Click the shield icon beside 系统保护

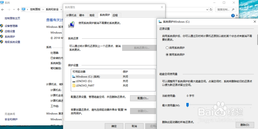click(x=2, y=37)
